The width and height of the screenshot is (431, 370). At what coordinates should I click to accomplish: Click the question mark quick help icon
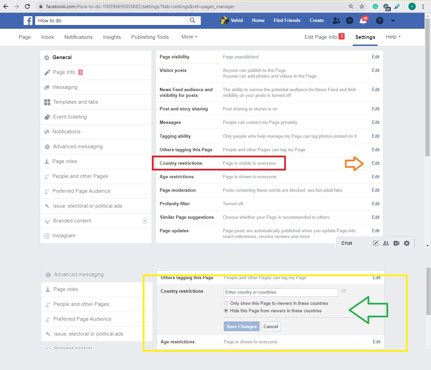380,21
